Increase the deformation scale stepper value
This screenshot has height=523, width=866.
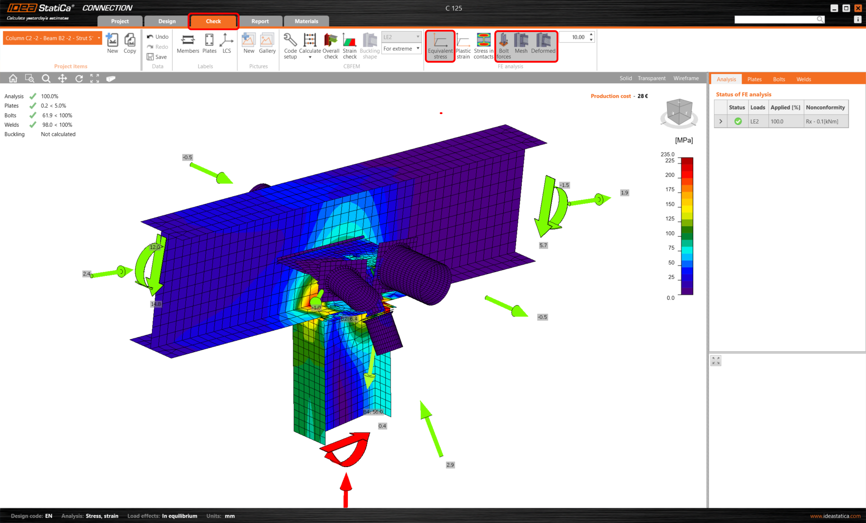pyautogui.click(x=591, y=34)
